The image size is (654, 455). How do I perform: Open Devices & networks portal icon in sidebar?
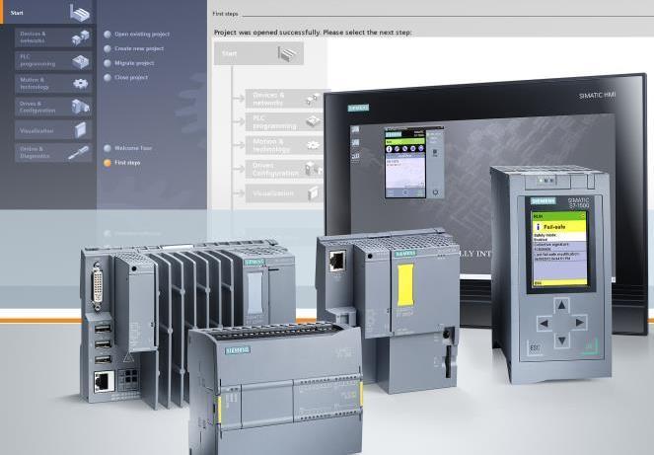[81, 38]
